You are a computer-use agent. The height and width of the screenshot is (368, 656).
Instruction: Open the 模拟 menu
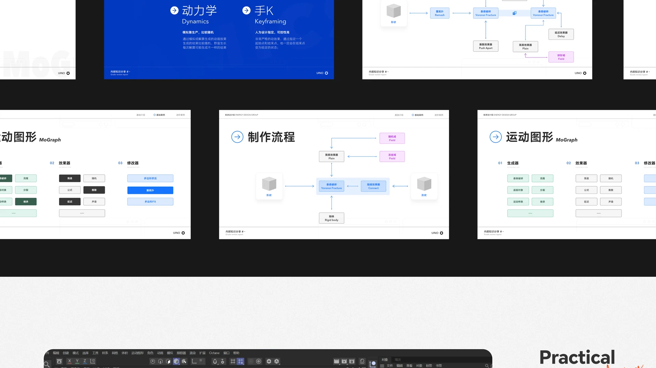click(170, 353)
